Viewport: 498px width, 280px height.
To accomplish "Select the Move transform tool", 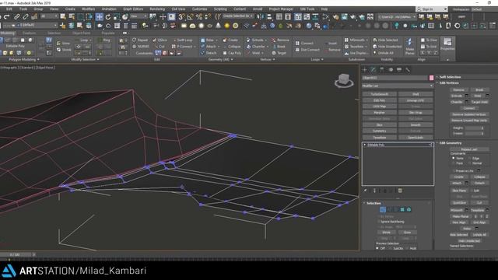I will (100, 17).
